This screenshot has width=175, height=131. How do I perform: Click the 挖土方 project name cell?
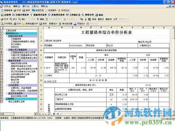tap(122, 45)
